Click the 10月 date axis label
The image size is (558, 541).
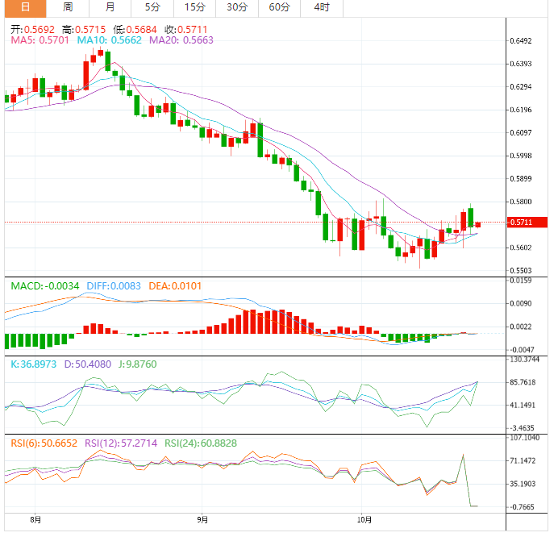pyautogui.click(x=364, y=520)
